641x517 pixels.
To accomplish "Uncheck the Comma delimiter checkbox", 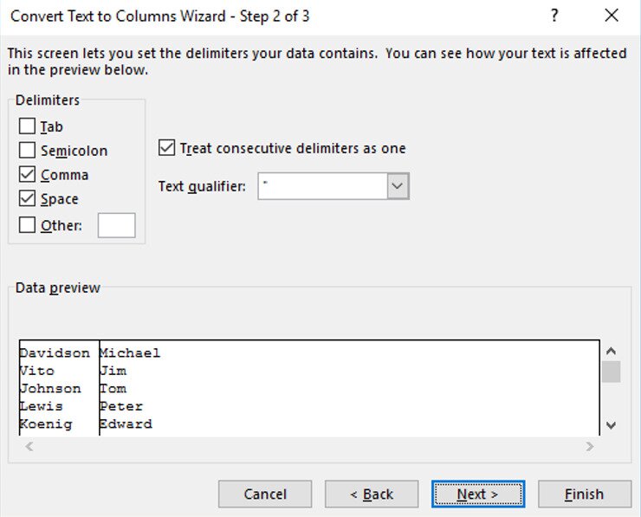I will [x=27, y=175].
